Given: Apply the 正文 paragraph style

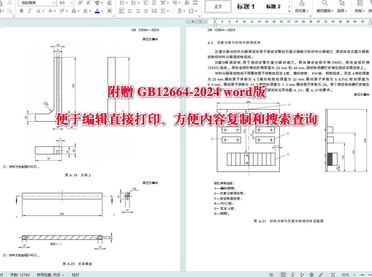Looking at the screenshot, I should pos(218,6).
